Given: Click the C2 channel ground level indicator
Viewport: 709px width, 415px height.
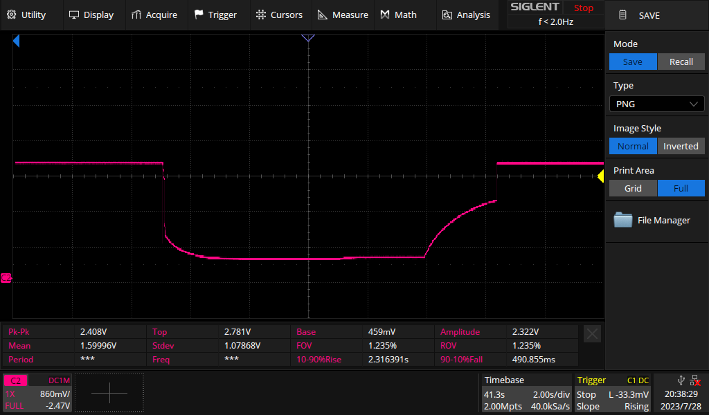Looking at the screenshot, I should (x=7, y=277).
